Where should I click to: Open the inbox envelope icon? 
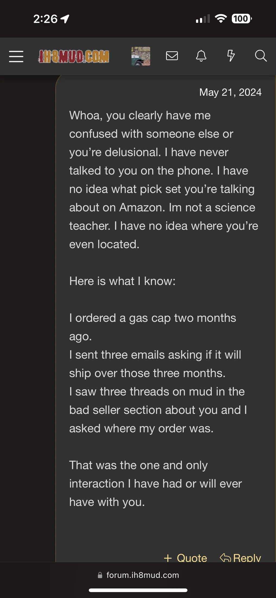pos(172,56)
